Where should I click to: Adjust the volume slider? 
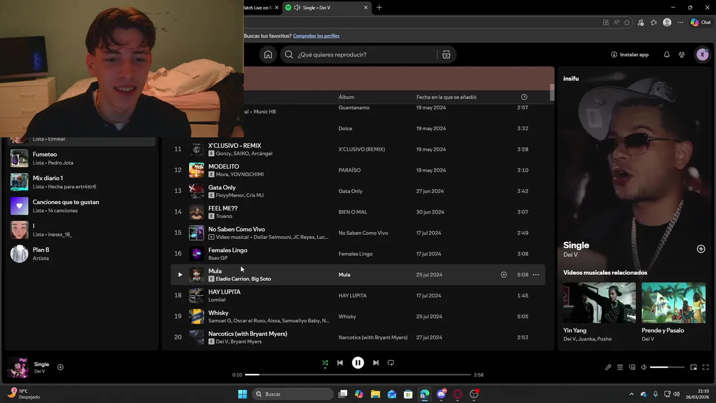(x=667, y=367)
